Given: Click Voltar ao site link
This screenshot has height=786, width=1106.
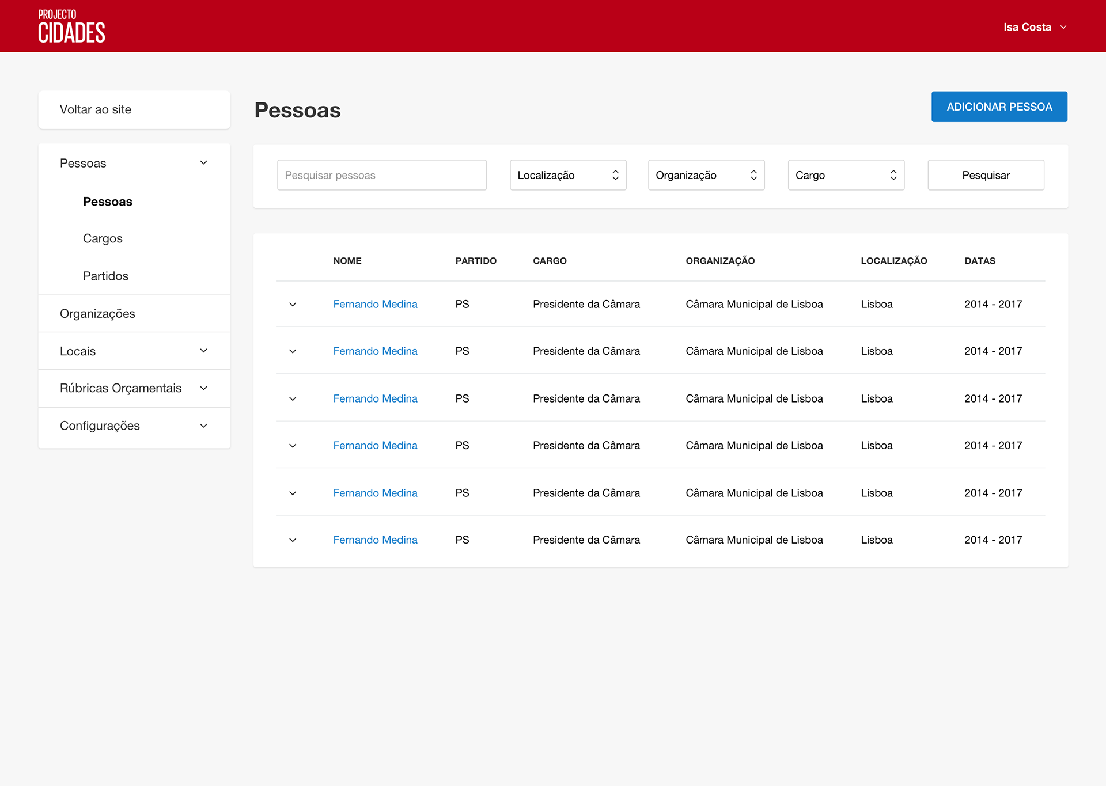Looking at the screenshot, I should click(x=96, y=109).
